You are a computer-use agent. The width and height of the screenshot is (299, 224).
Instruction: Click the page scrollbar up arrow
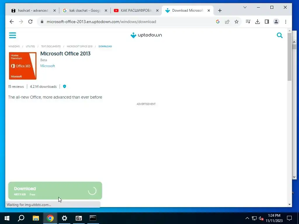tap(289, 31)
